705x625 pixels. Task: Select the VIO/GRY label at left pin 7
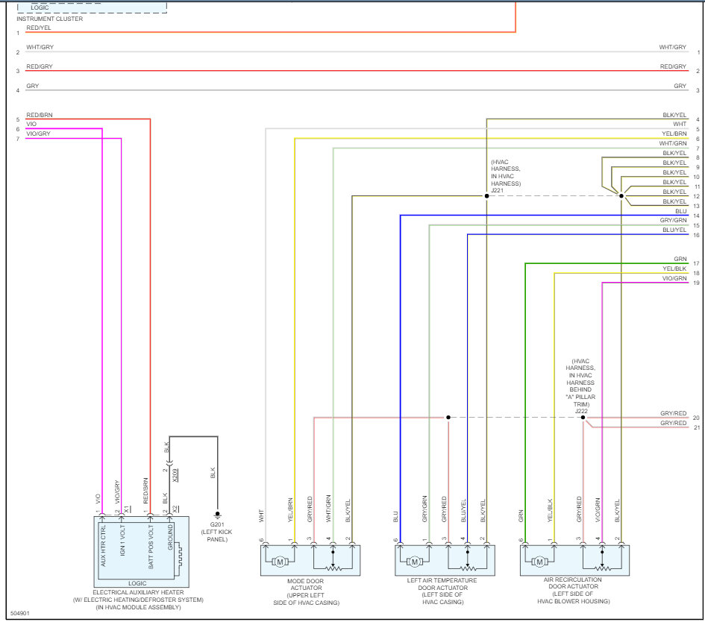pos(38,134)
